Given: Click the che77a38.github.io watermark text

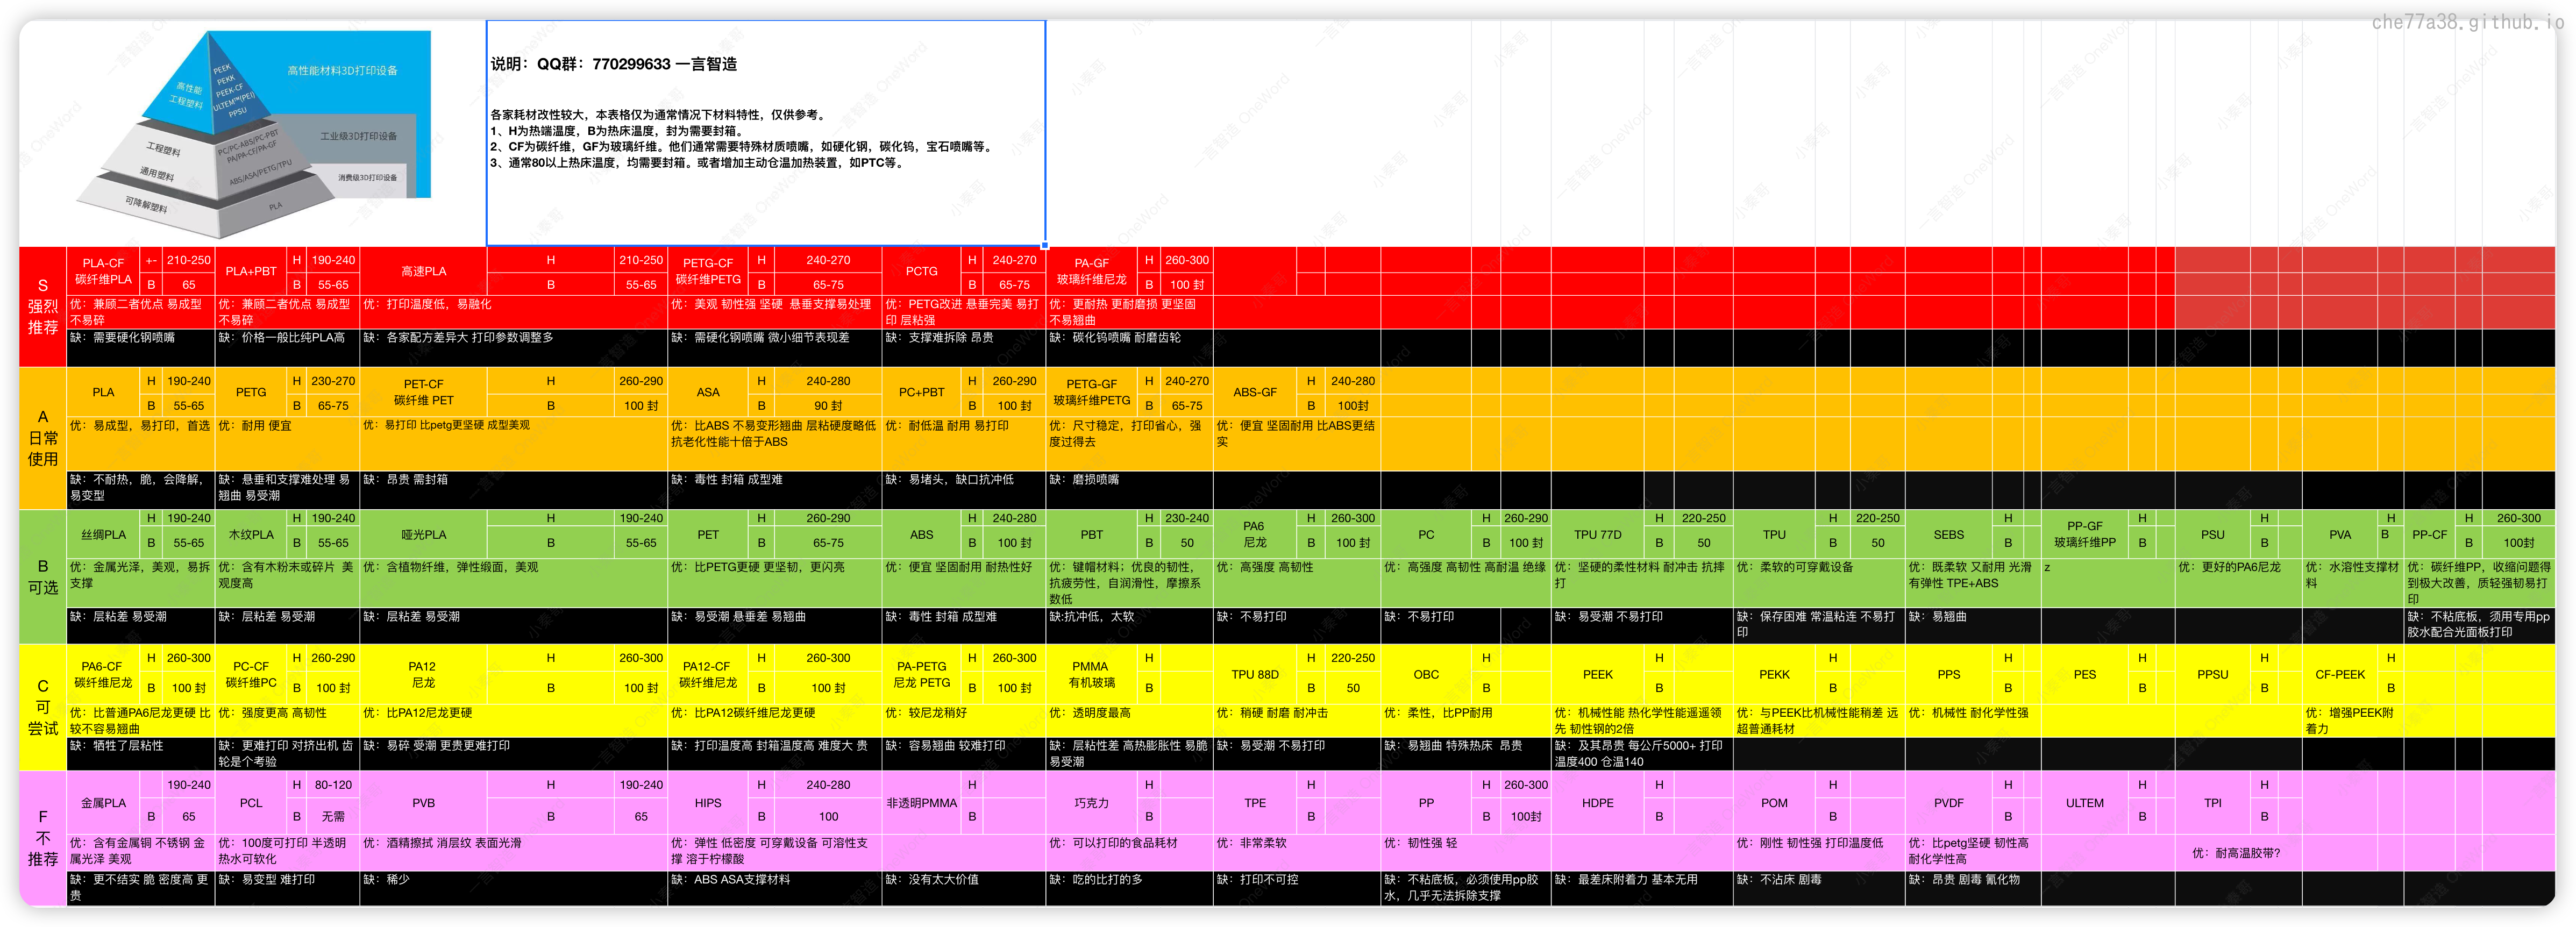Looking at the screenshot, I should tap(2466, 22).
